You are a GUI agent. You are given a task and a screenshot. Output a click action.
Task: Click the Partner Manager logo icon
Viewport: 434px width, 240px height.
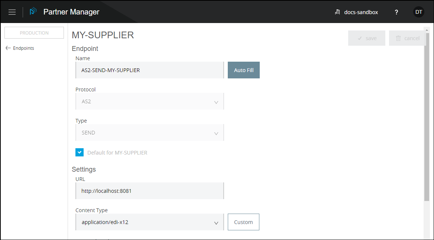pyautogui.click(x=33, y=12)
